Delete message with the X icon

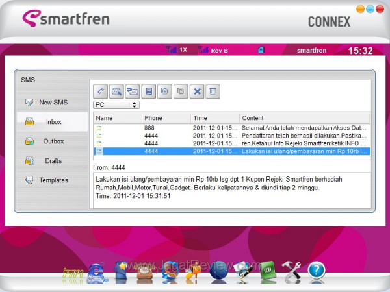197,91
